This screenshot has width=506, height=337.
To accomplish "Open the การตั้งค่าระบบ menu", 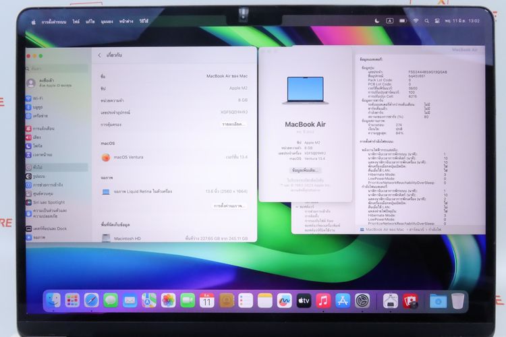I will [x=53, y=22].
